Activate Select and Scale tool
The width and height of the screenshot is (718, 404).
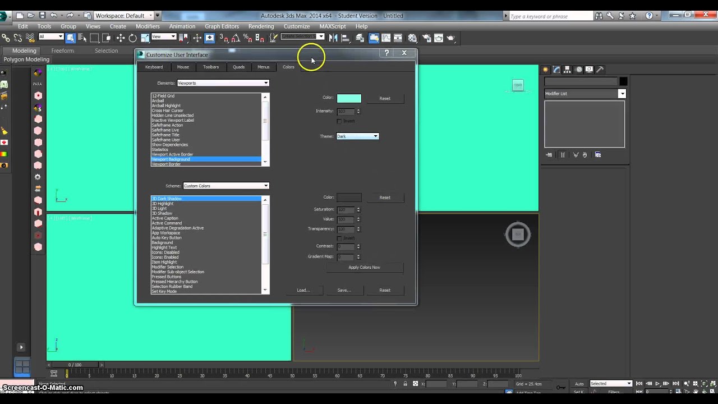pyautogui.click(x=145, y=38)
